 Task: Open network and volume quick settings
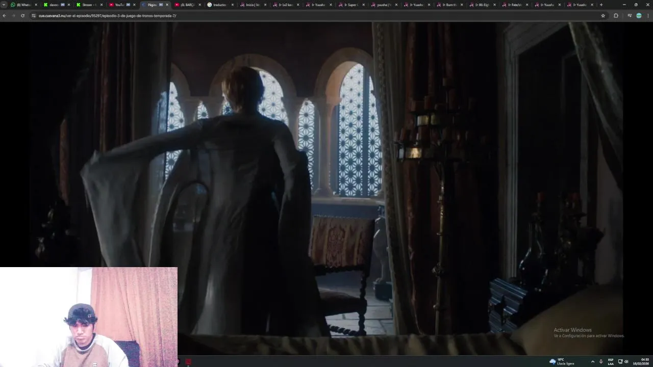[x=623, y=361]
